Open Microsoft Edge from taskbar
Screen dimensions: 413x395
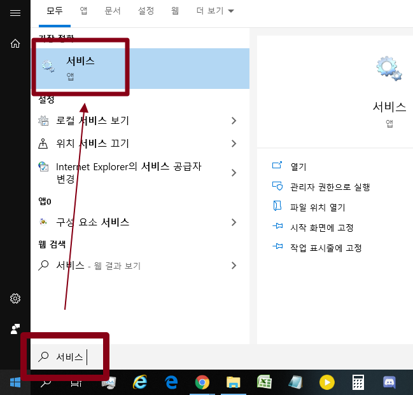pyautogui.click(x=171, y=382)
